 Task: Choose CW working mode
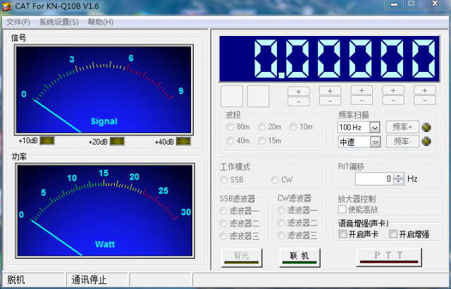point(282,180)
